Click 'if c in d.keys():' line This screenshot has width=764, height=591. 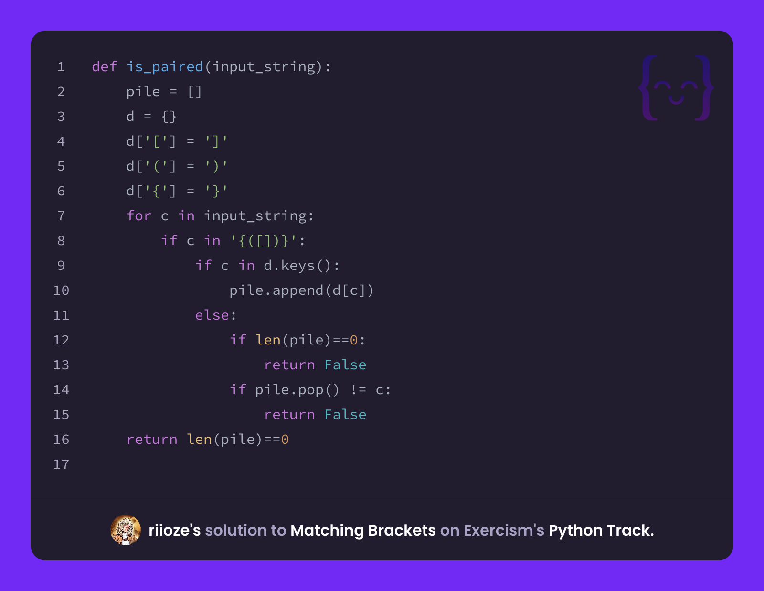point(267,266)
